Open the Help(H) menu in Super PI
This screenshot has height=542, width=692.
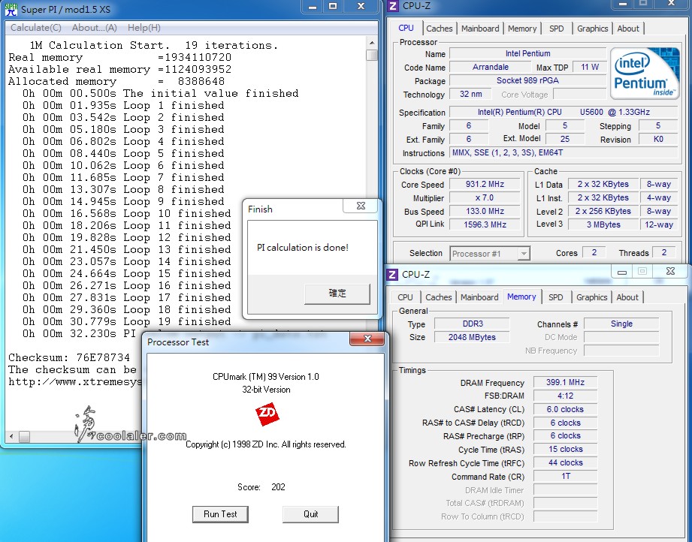tap(144, 28)
